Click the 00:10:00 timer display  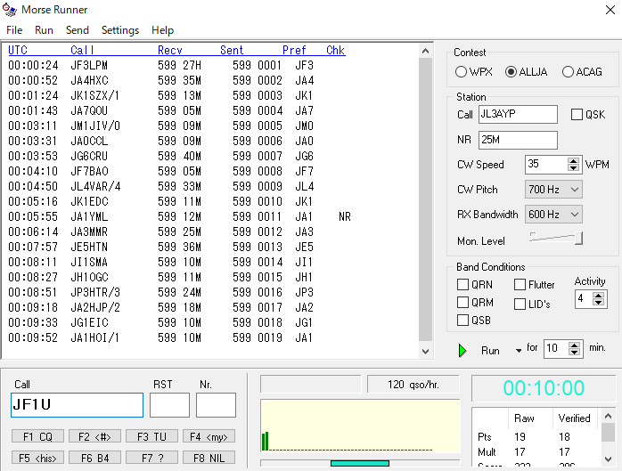tap(544, 387)
